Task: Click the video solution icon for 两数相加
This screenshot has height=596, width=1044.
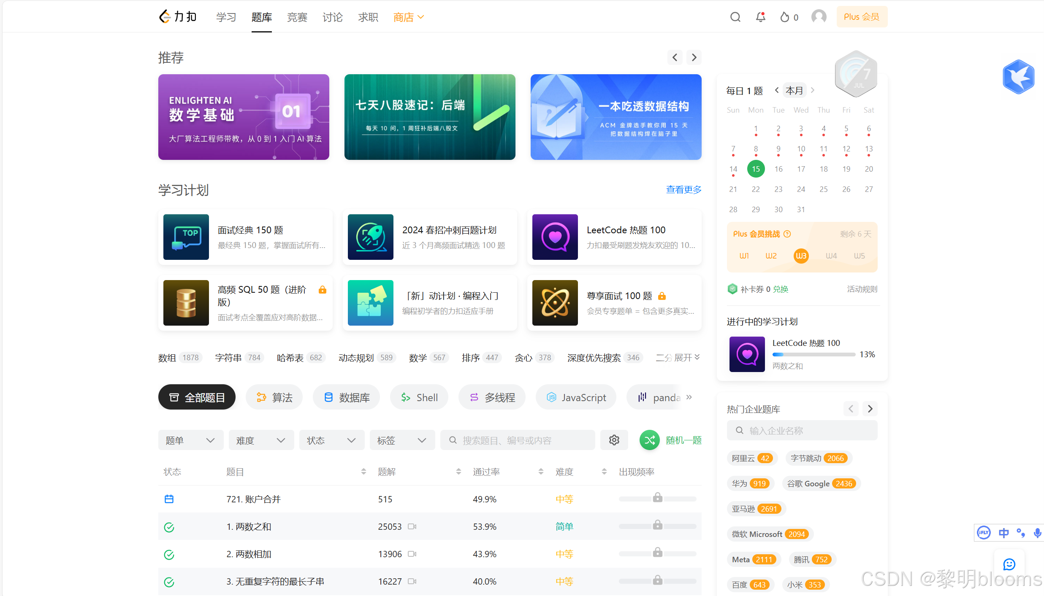Action: point(412,554)
